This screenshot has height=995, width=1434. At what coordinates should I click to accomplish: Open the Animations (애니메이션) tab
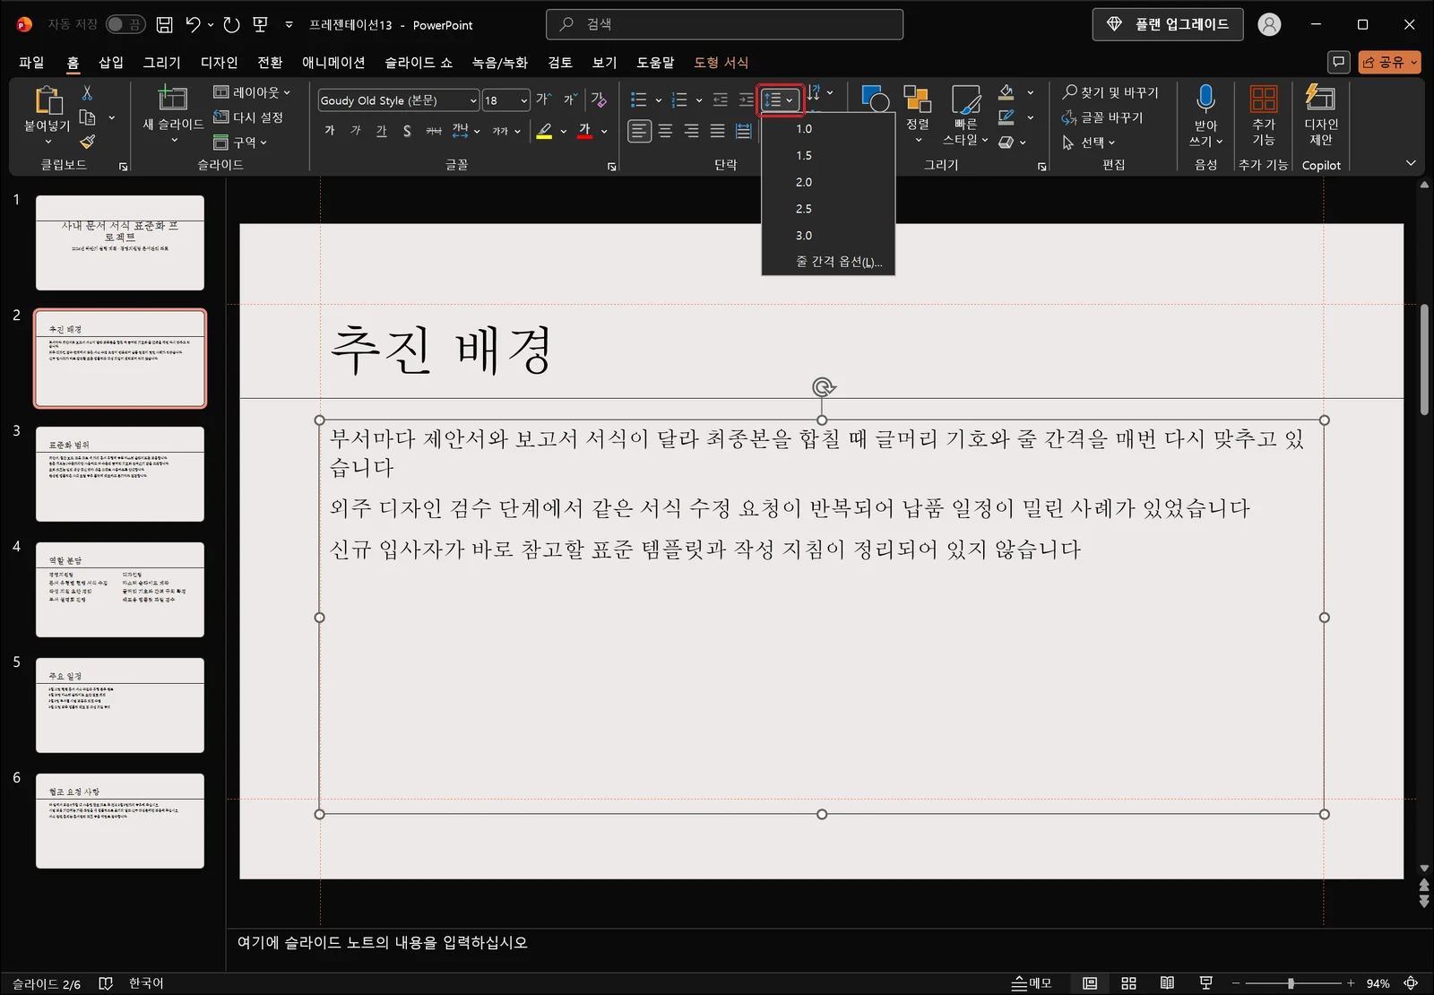(x=333, y=62)
